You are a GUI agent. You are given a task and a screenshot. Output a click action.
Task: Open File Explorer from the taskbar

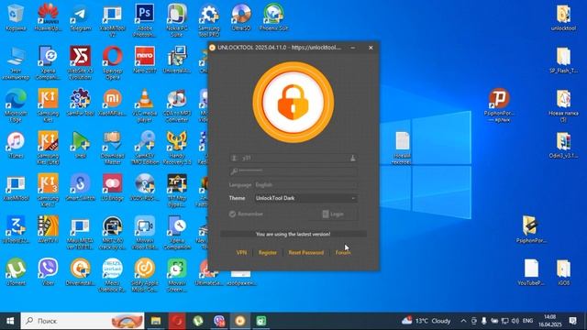(155, 321)
